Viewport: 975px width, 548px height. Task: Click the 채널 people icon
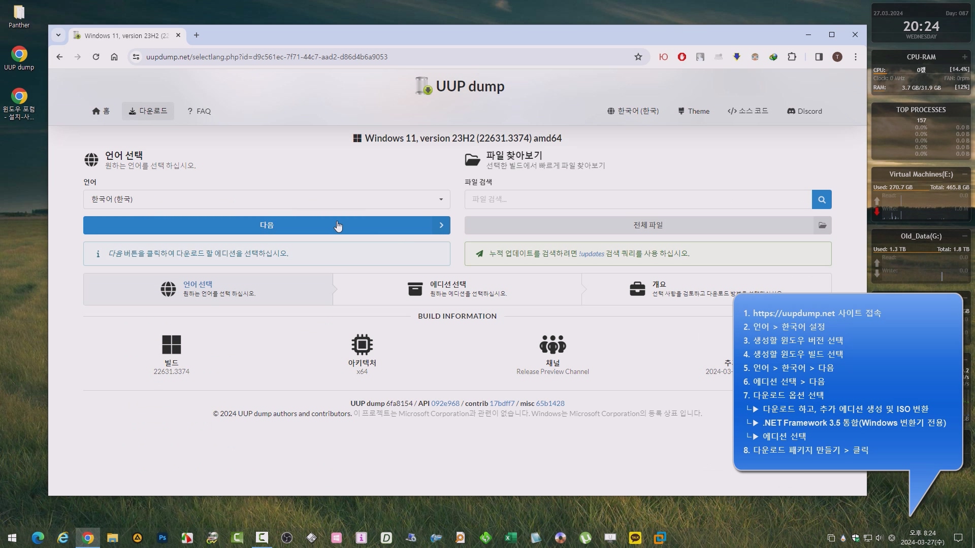tap(552, 345)
